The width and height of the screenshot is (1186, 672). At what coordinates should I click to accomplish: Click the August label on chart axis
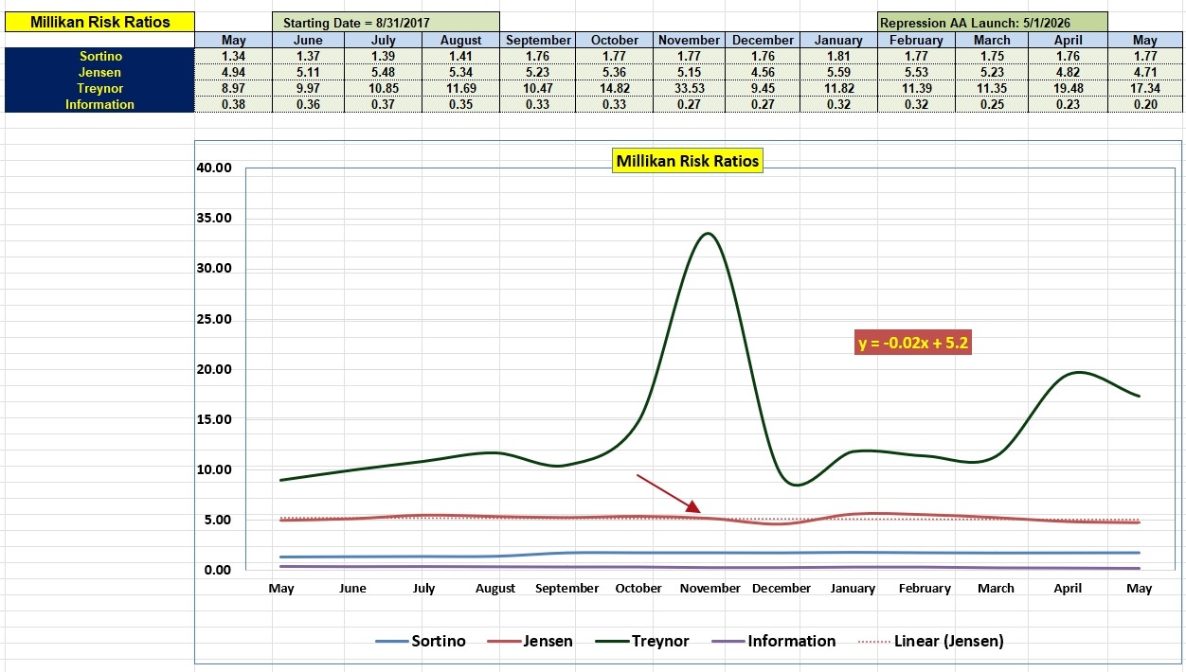pos(495,588)
